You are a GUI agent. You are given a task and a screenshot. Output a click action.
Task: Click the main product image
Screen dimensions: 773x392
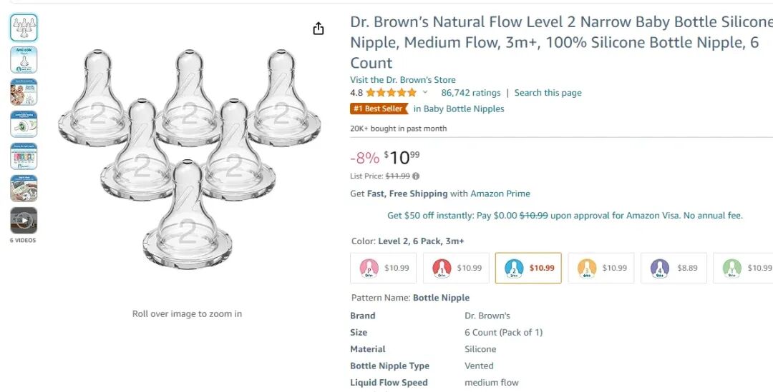187,157
